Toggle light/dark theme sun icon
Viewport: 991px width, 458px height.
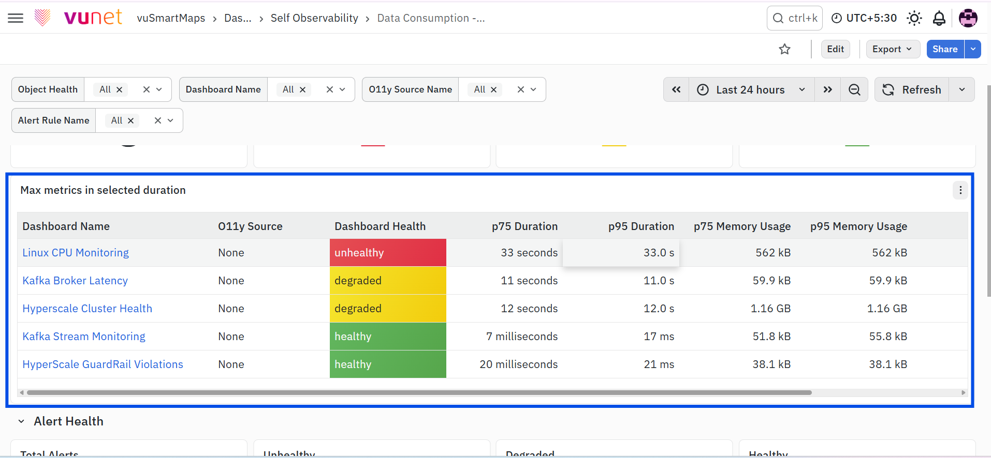914,18
